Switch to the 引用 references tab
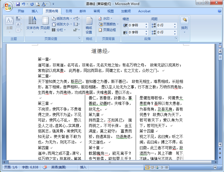The height and width of the screenshot is (172, 224). 69,11
